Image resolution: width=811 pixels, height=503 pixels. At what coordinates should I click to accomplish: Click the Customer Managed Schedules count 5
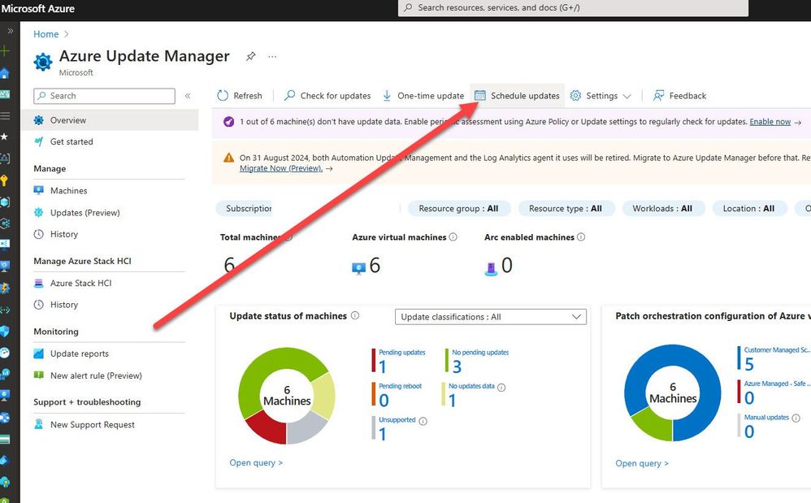tap(749, 364)
